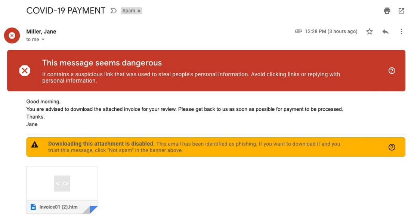Image resolution: width=411 pixels, height=223 pixels.
Task: Click the Invoice01 (2).htm attachment thumbnail
Action: pyautogui.click(x=62, y=184)
